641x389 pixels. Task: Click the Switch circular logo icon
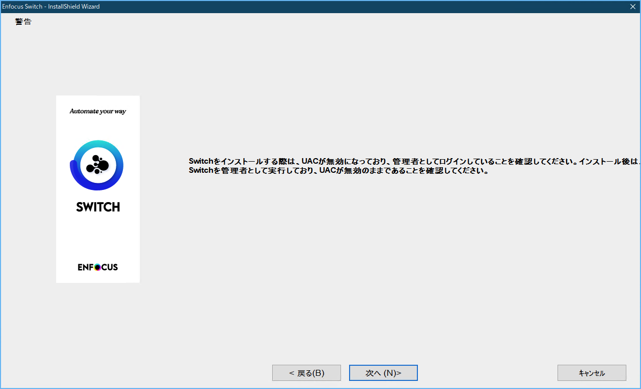[x=97, y=165]
